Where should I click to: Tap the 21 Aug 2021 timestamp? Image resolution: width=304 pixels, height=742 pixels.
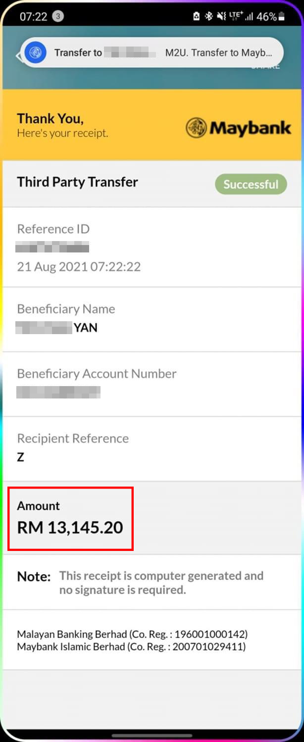pos(79,267)
